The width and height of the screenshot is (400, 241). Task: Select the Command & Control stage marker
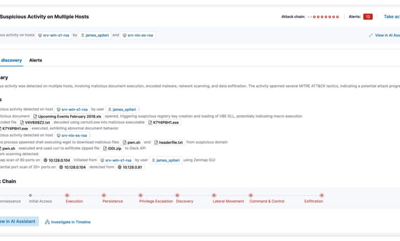coord(251,195)
